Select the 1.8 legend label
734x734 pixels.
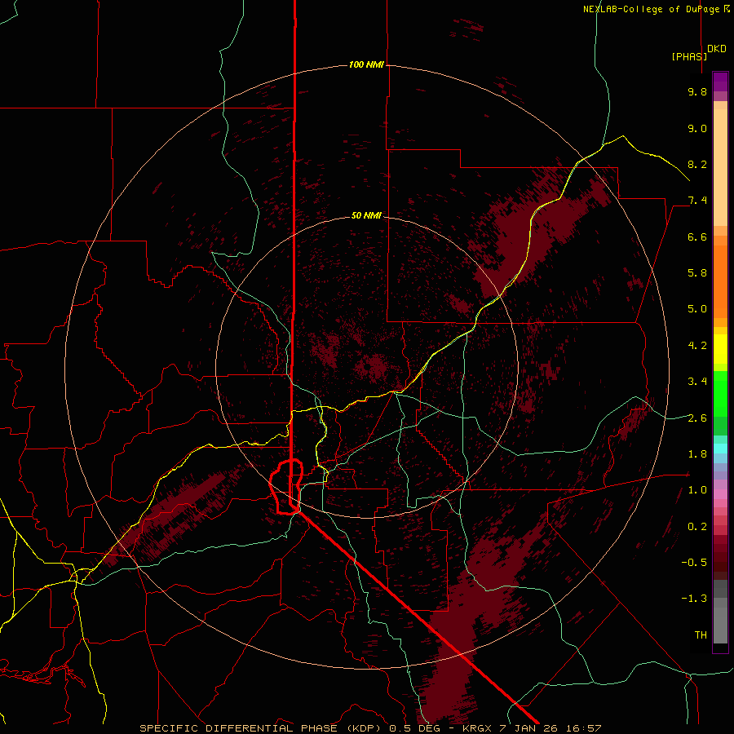697,454
